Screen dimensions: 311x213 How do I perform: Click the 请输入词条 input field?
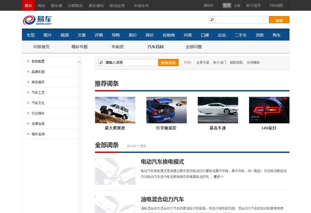click(x=131, y=63)
